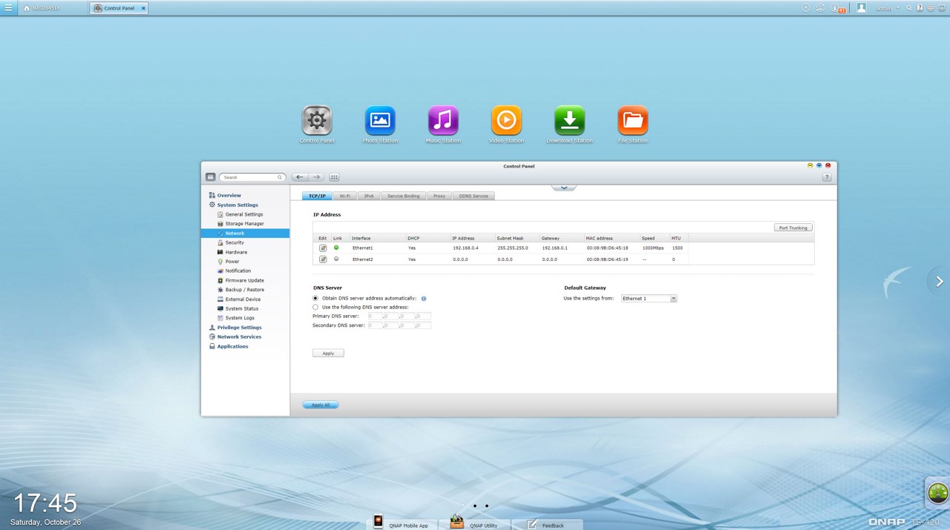Select the TCP/IP tab

317,196
